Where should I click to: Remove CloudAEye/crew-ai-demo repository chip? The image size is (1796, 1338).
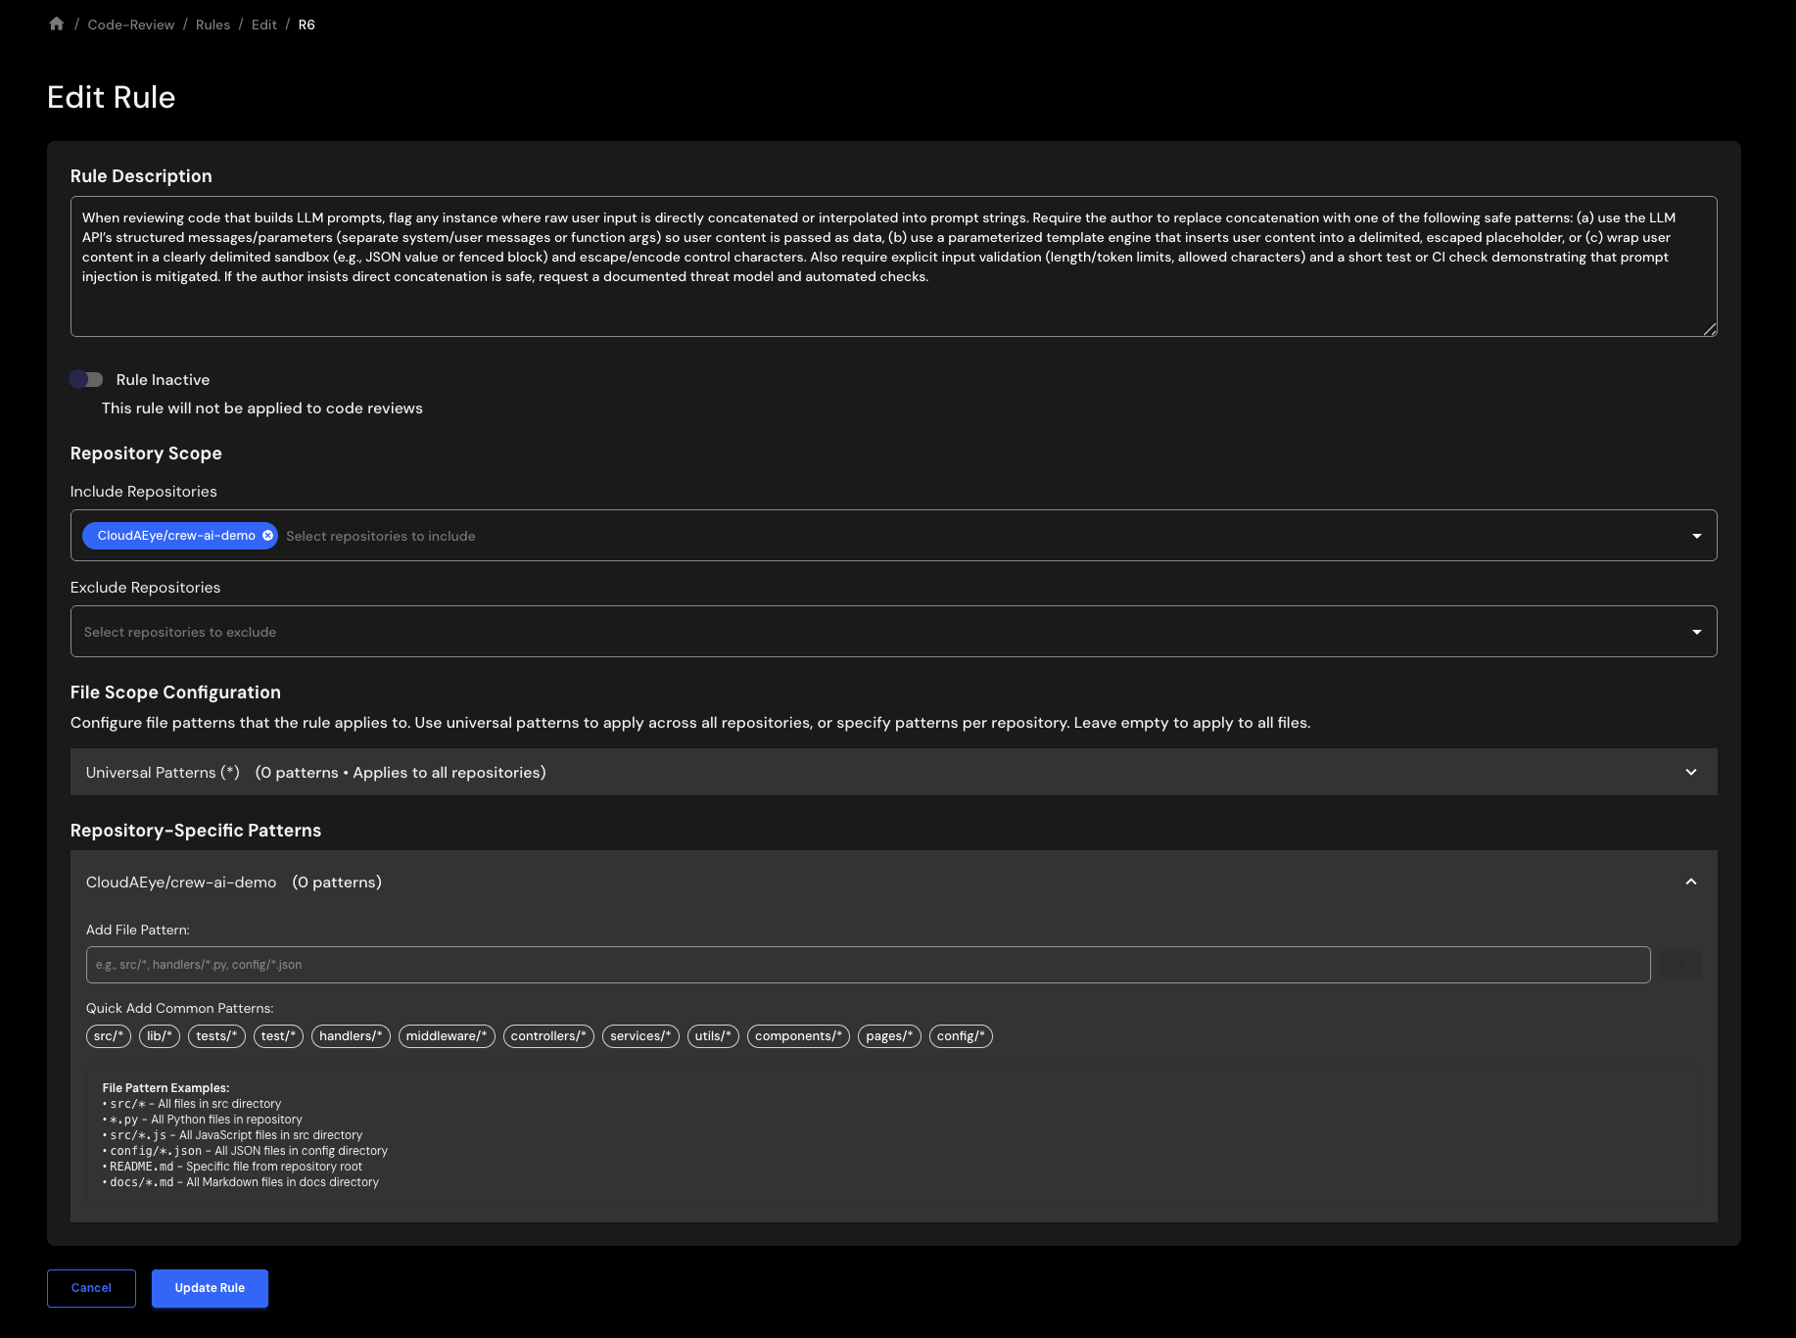coord(267,536)
